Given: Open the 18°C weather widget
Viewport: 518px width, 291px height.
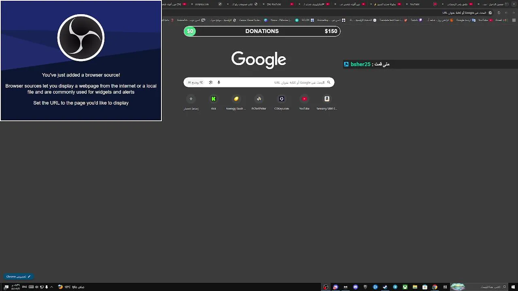Looking at the screenshot, I should 72,287.
